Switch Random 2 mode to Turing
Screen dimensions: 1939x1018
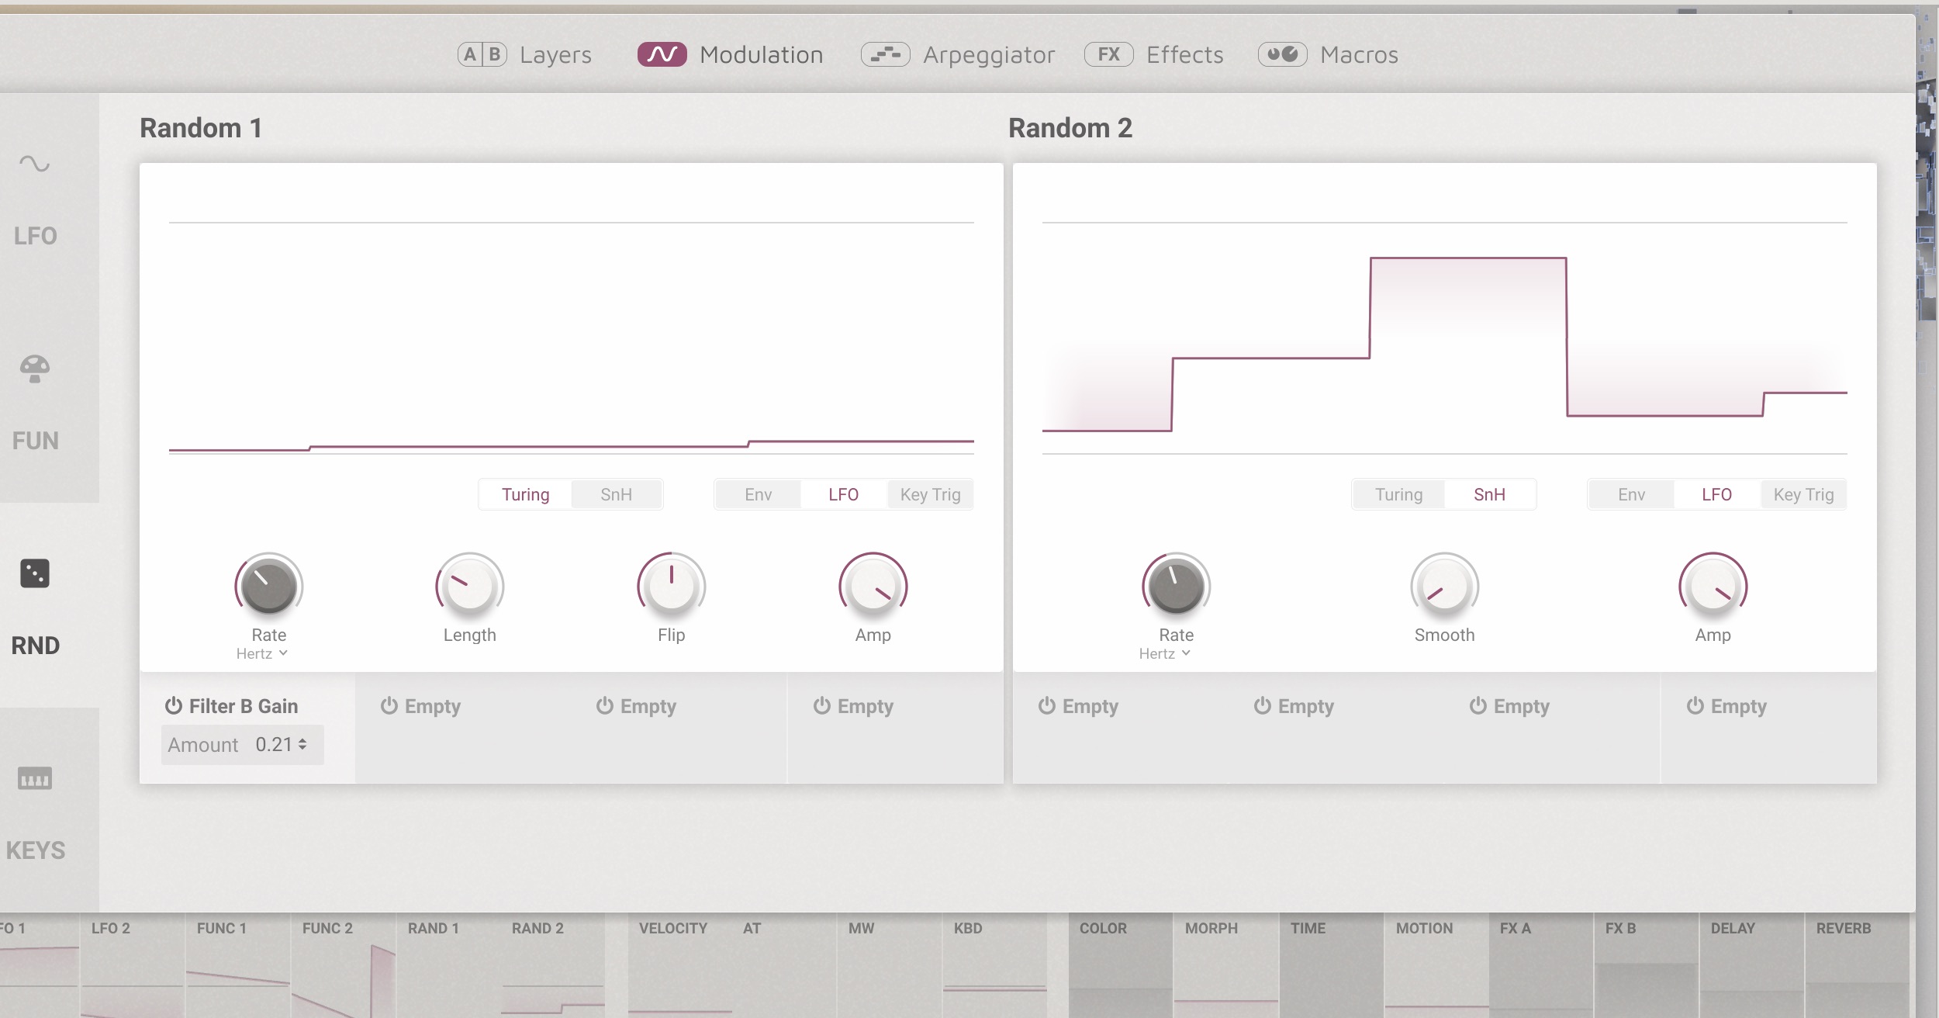(x=1398, y=494)
